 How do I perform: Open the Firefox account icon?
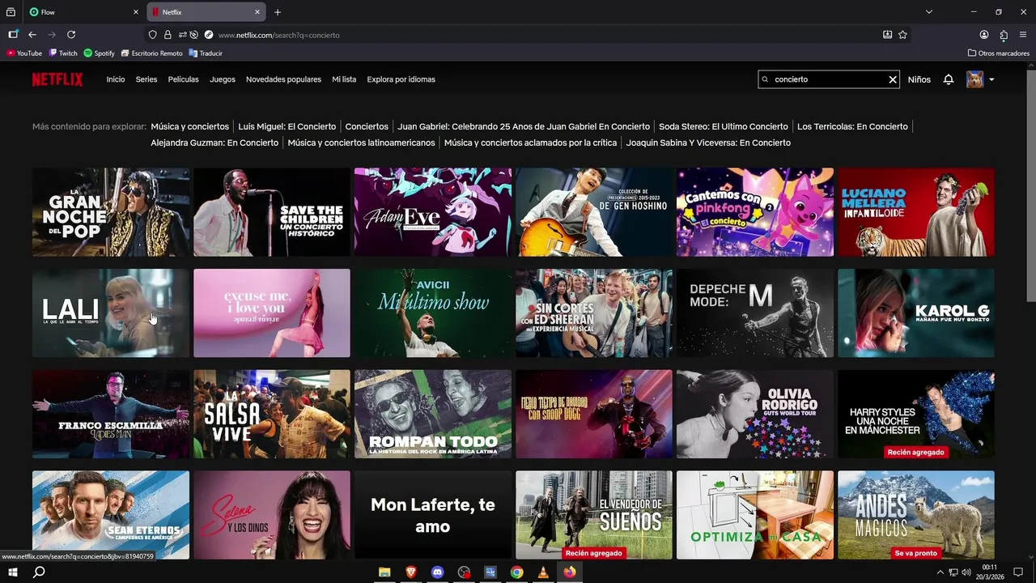pyautogui.click(x=984, y=35)
